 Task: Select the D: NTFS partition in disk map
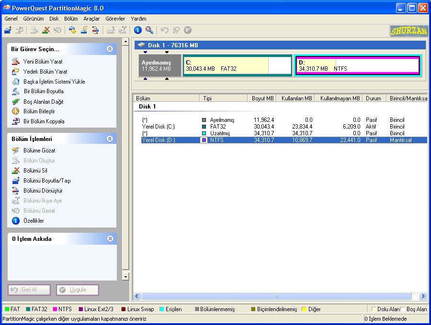[x=358, y=65]
